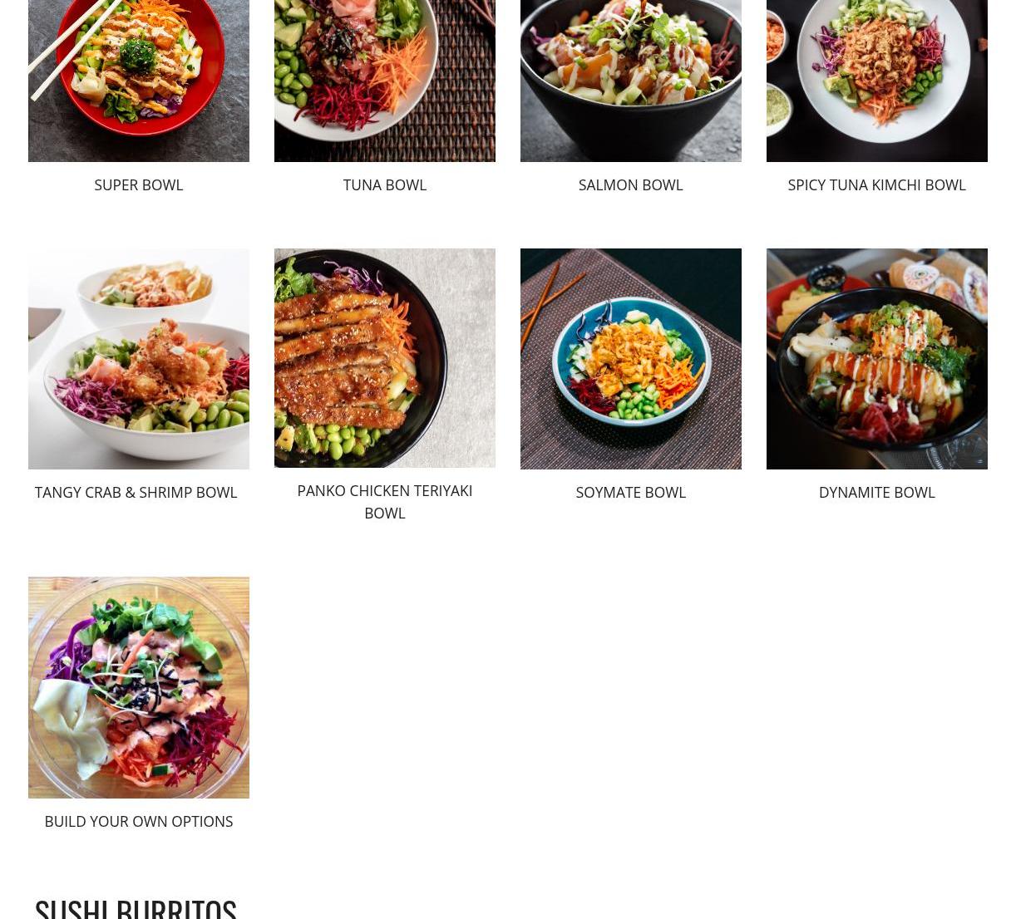The image size is (1016, 919).
Task: Select the Soymate Bowl picture
Action: (x=631, y=359)
